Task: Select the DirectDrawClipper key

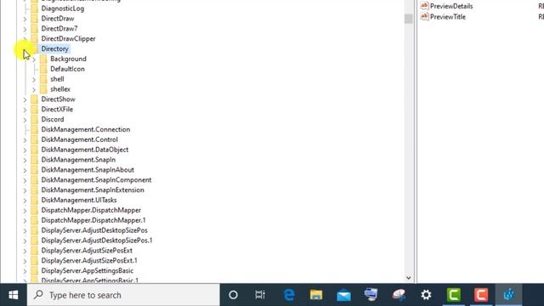Action: [x=68, y=38]
